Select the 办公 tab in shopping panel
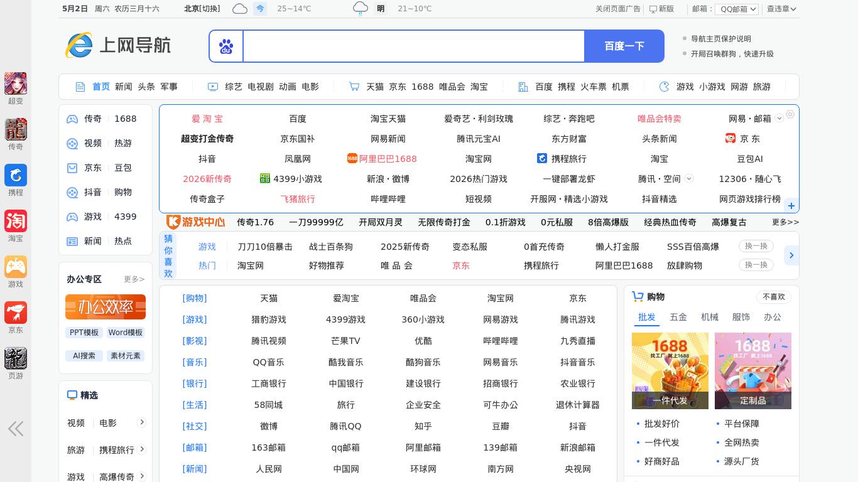The height and width of the screenshot is (482, 858). [773, 317]
